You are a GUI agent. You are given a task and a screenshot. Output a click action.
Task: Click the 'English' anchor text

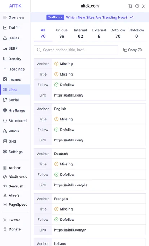pyautogui.click(x=60, y=109)
